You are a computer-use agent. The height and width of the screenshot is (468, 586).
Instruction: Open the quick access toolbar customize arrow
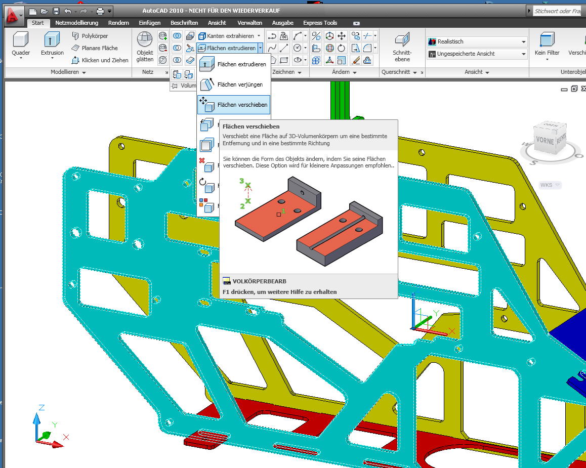pos(109,11)
